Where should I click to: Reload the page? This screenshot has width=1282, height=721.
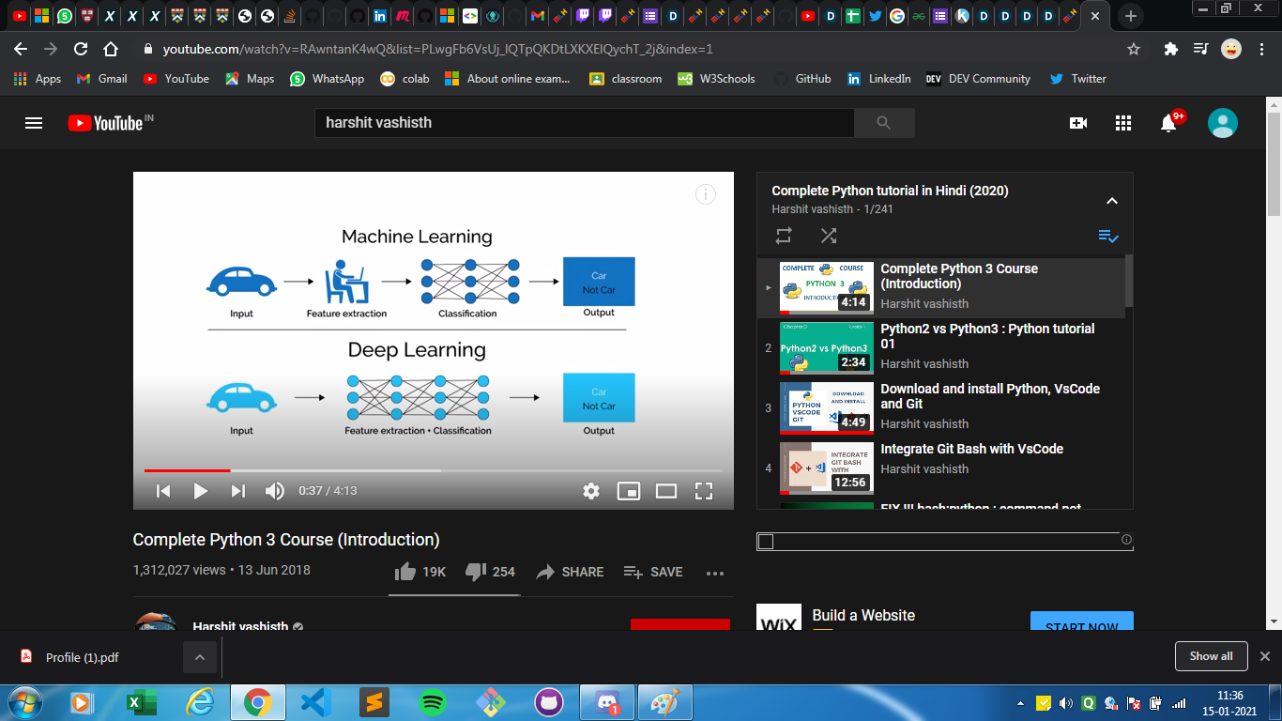[81, 49]
